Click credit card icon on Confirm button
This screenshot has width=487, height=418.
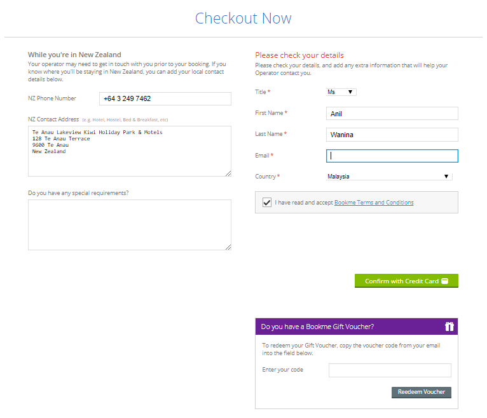[445, 281]
